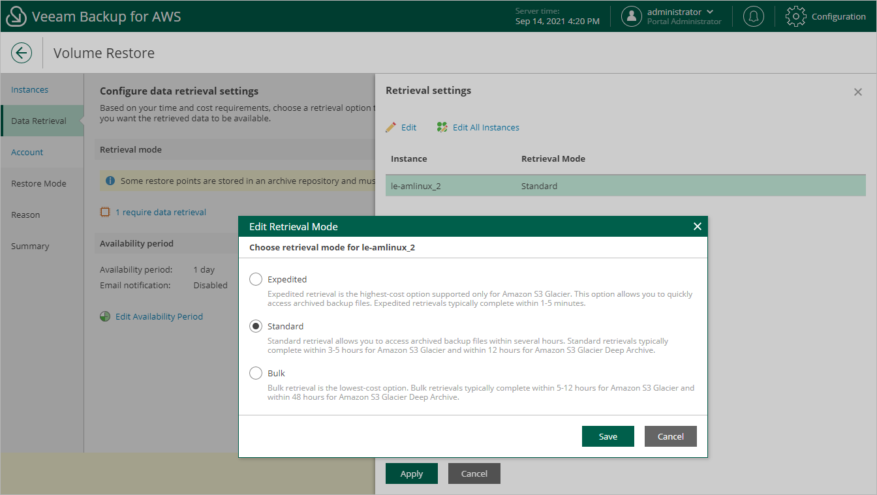Click the server time Sep 14, 2021 text

[x=557, y=22]
